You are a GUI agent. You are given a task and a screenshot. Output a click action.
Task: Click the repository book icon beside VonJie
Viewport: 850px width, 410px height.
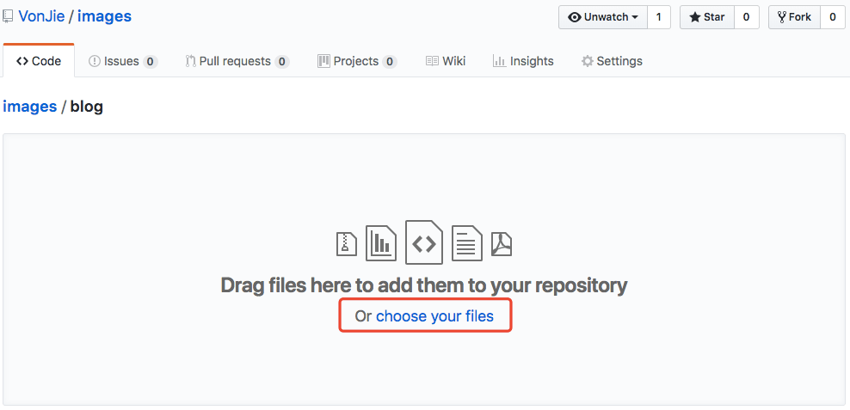tap(7, 17)
